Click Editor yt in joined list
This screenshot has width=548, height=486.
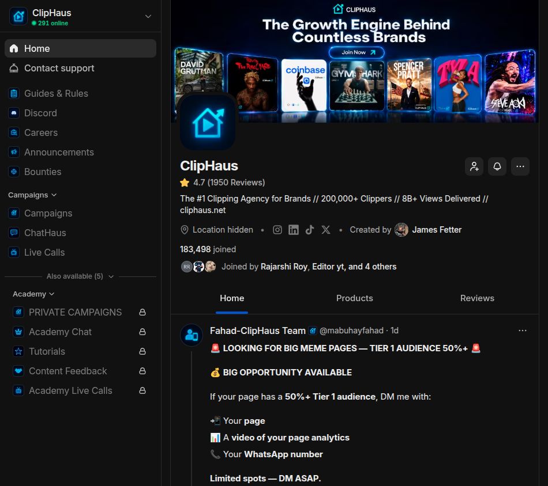[328, 267]
